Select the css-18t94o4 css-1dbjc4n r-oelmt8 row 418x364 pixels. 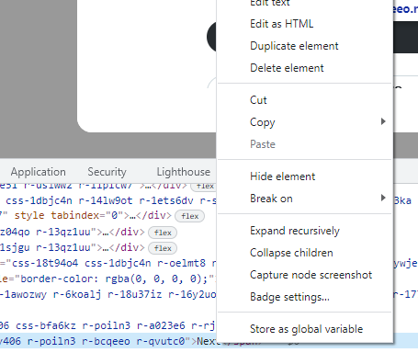click(x=108, y=263)
